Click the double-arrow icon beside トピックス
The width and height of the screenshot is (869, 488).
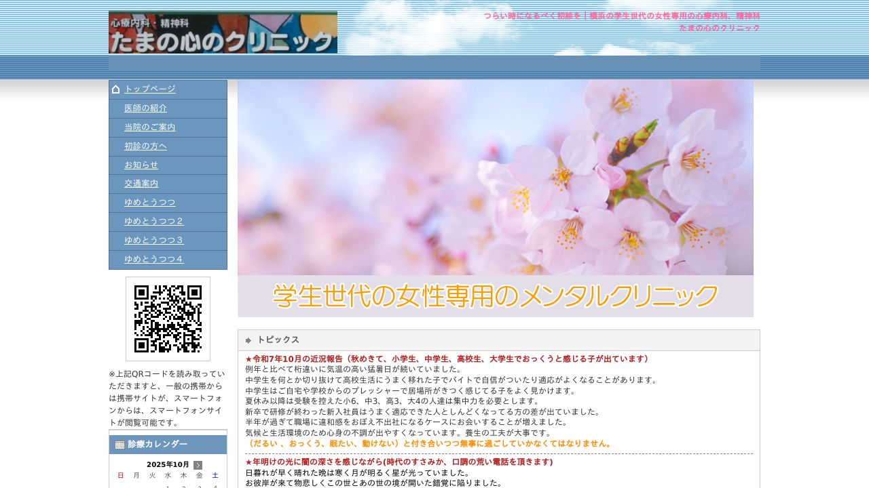coord(248,340)
